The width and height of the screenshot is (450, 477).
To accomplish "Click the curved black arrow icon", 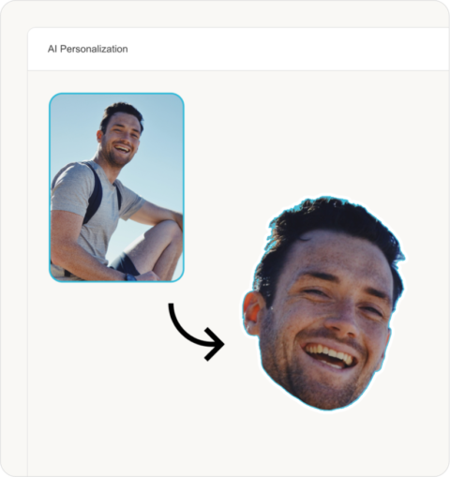I will tap(196, 332).
